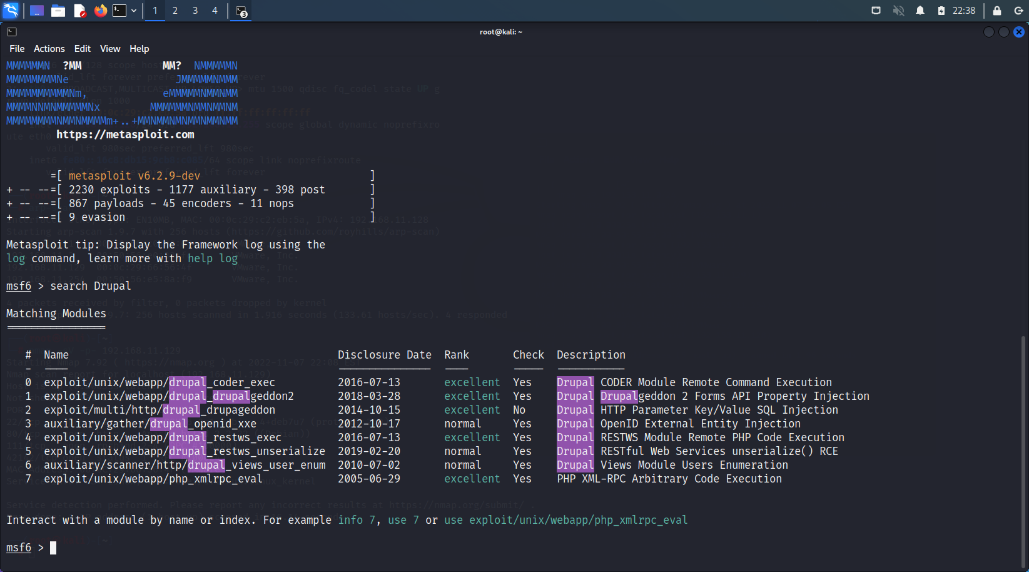
Task: Click module drupal_drupageddon in row 2
Action: coord(160,410)
